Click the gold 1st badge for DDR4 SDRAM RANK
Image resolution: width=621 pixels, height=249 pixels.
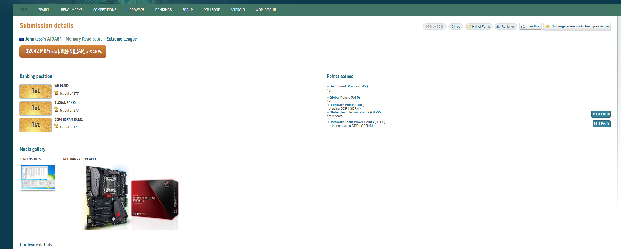tap(36, 125)
